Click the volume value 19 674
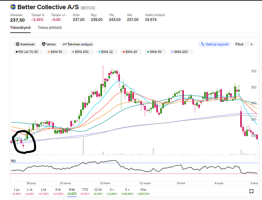Image resolution: width=262 pixels, height=200 pixels. (151, 20)
